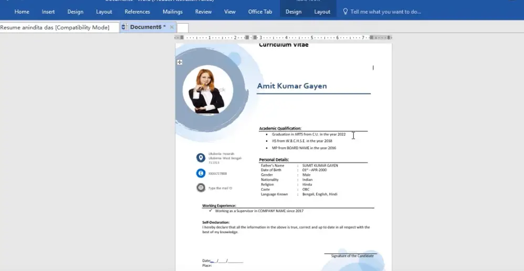Click the lightbulb icon beside Tell me
Image resolution: width=524 pixels, height=271 pixels.
click(x=345, y=12)
